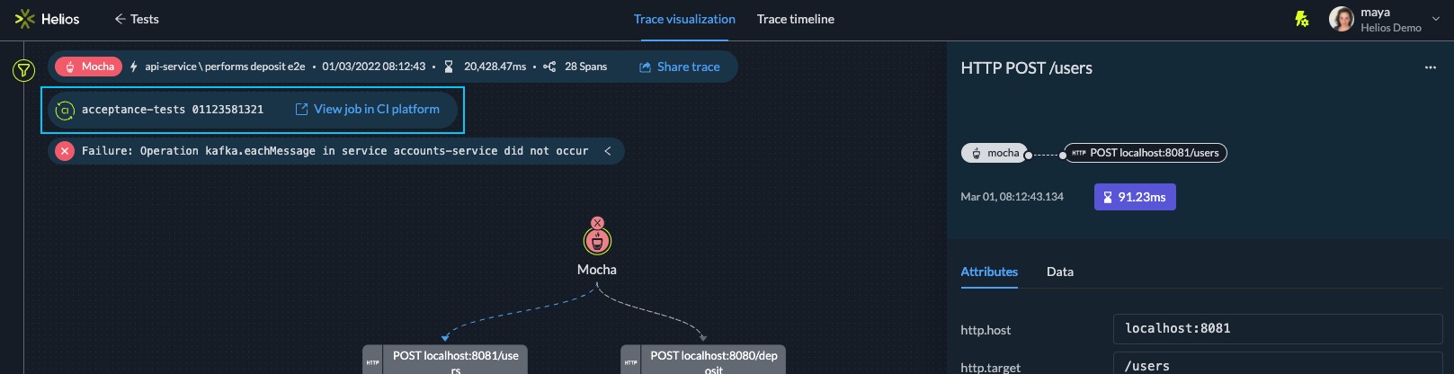Click the red Mocha badge

point(89,67)
